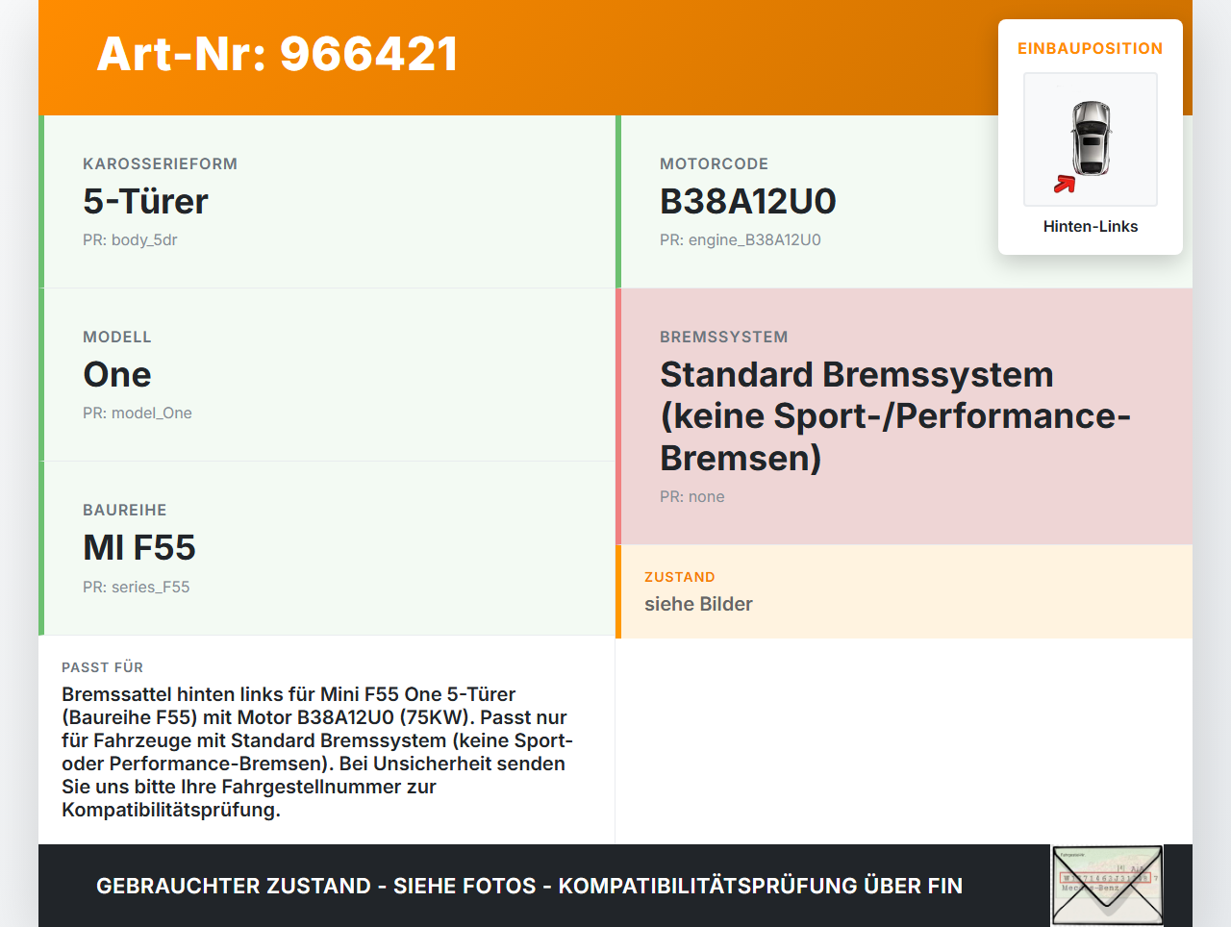Toggle the red Bremssystem compatibility panel
The image size is (1231, 927).
[x=904, y=413]
